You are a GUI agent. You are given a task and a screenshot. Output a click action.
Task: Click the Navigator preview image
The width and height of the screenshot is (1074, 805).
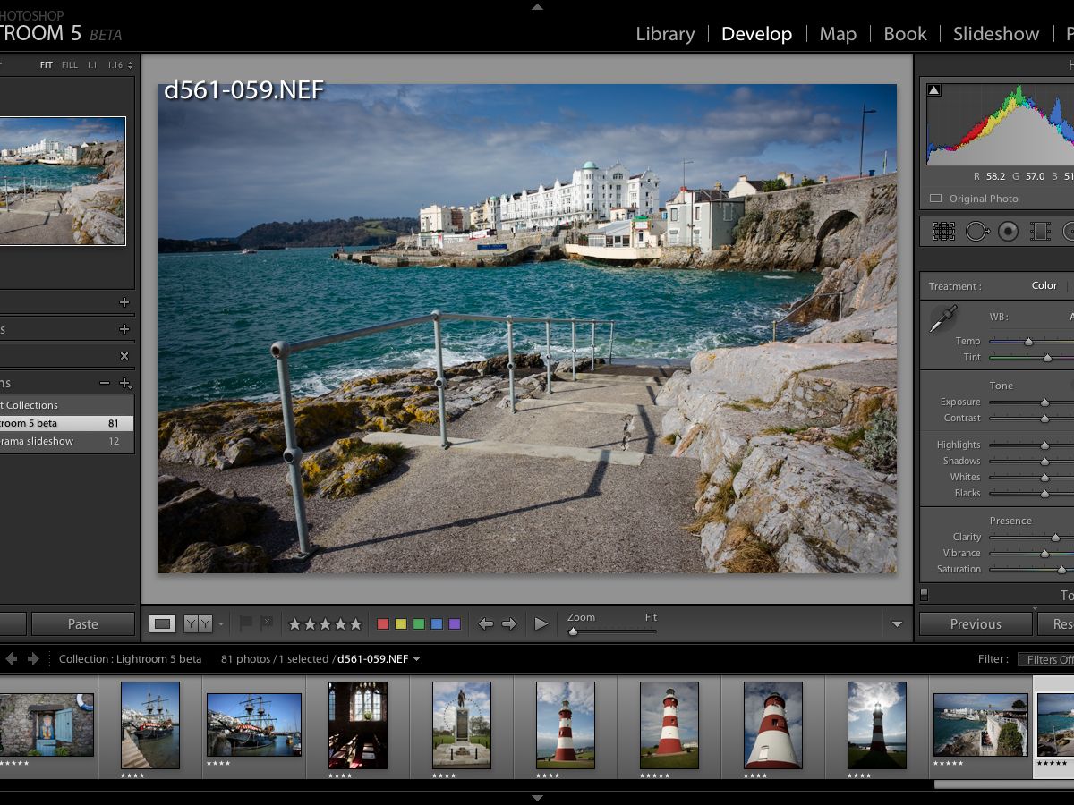62,181
